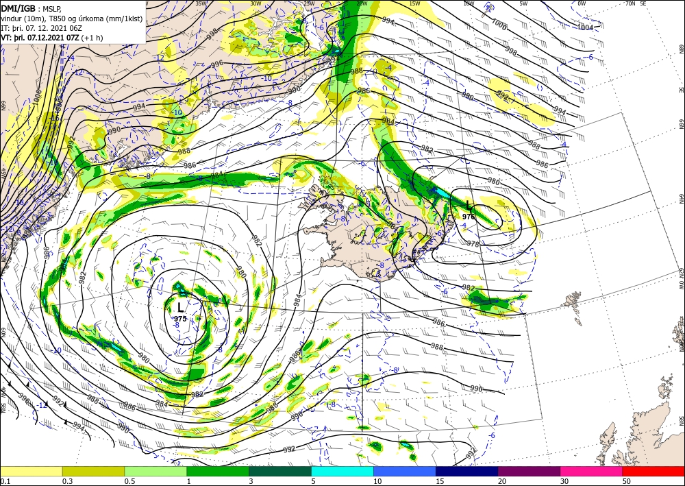Click the 'VT: þri. 07.12.2021 07Z (+1 h)' line
Viewport: 685px width, 486px height.
(x=52, y=38)
